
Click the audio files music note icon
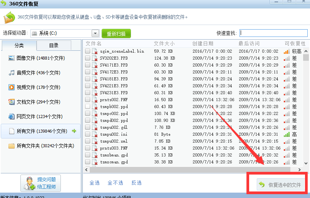12,73
